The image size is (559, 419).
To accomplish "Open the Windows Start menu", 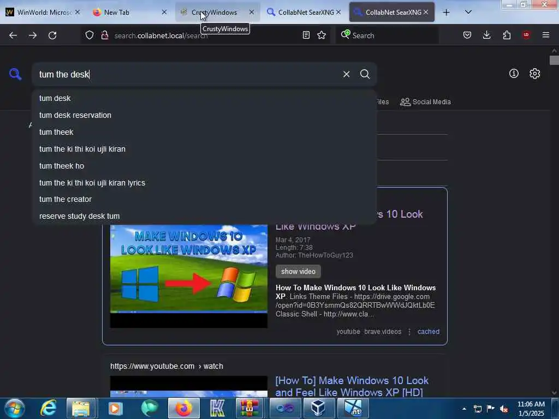I will (15, 408).
